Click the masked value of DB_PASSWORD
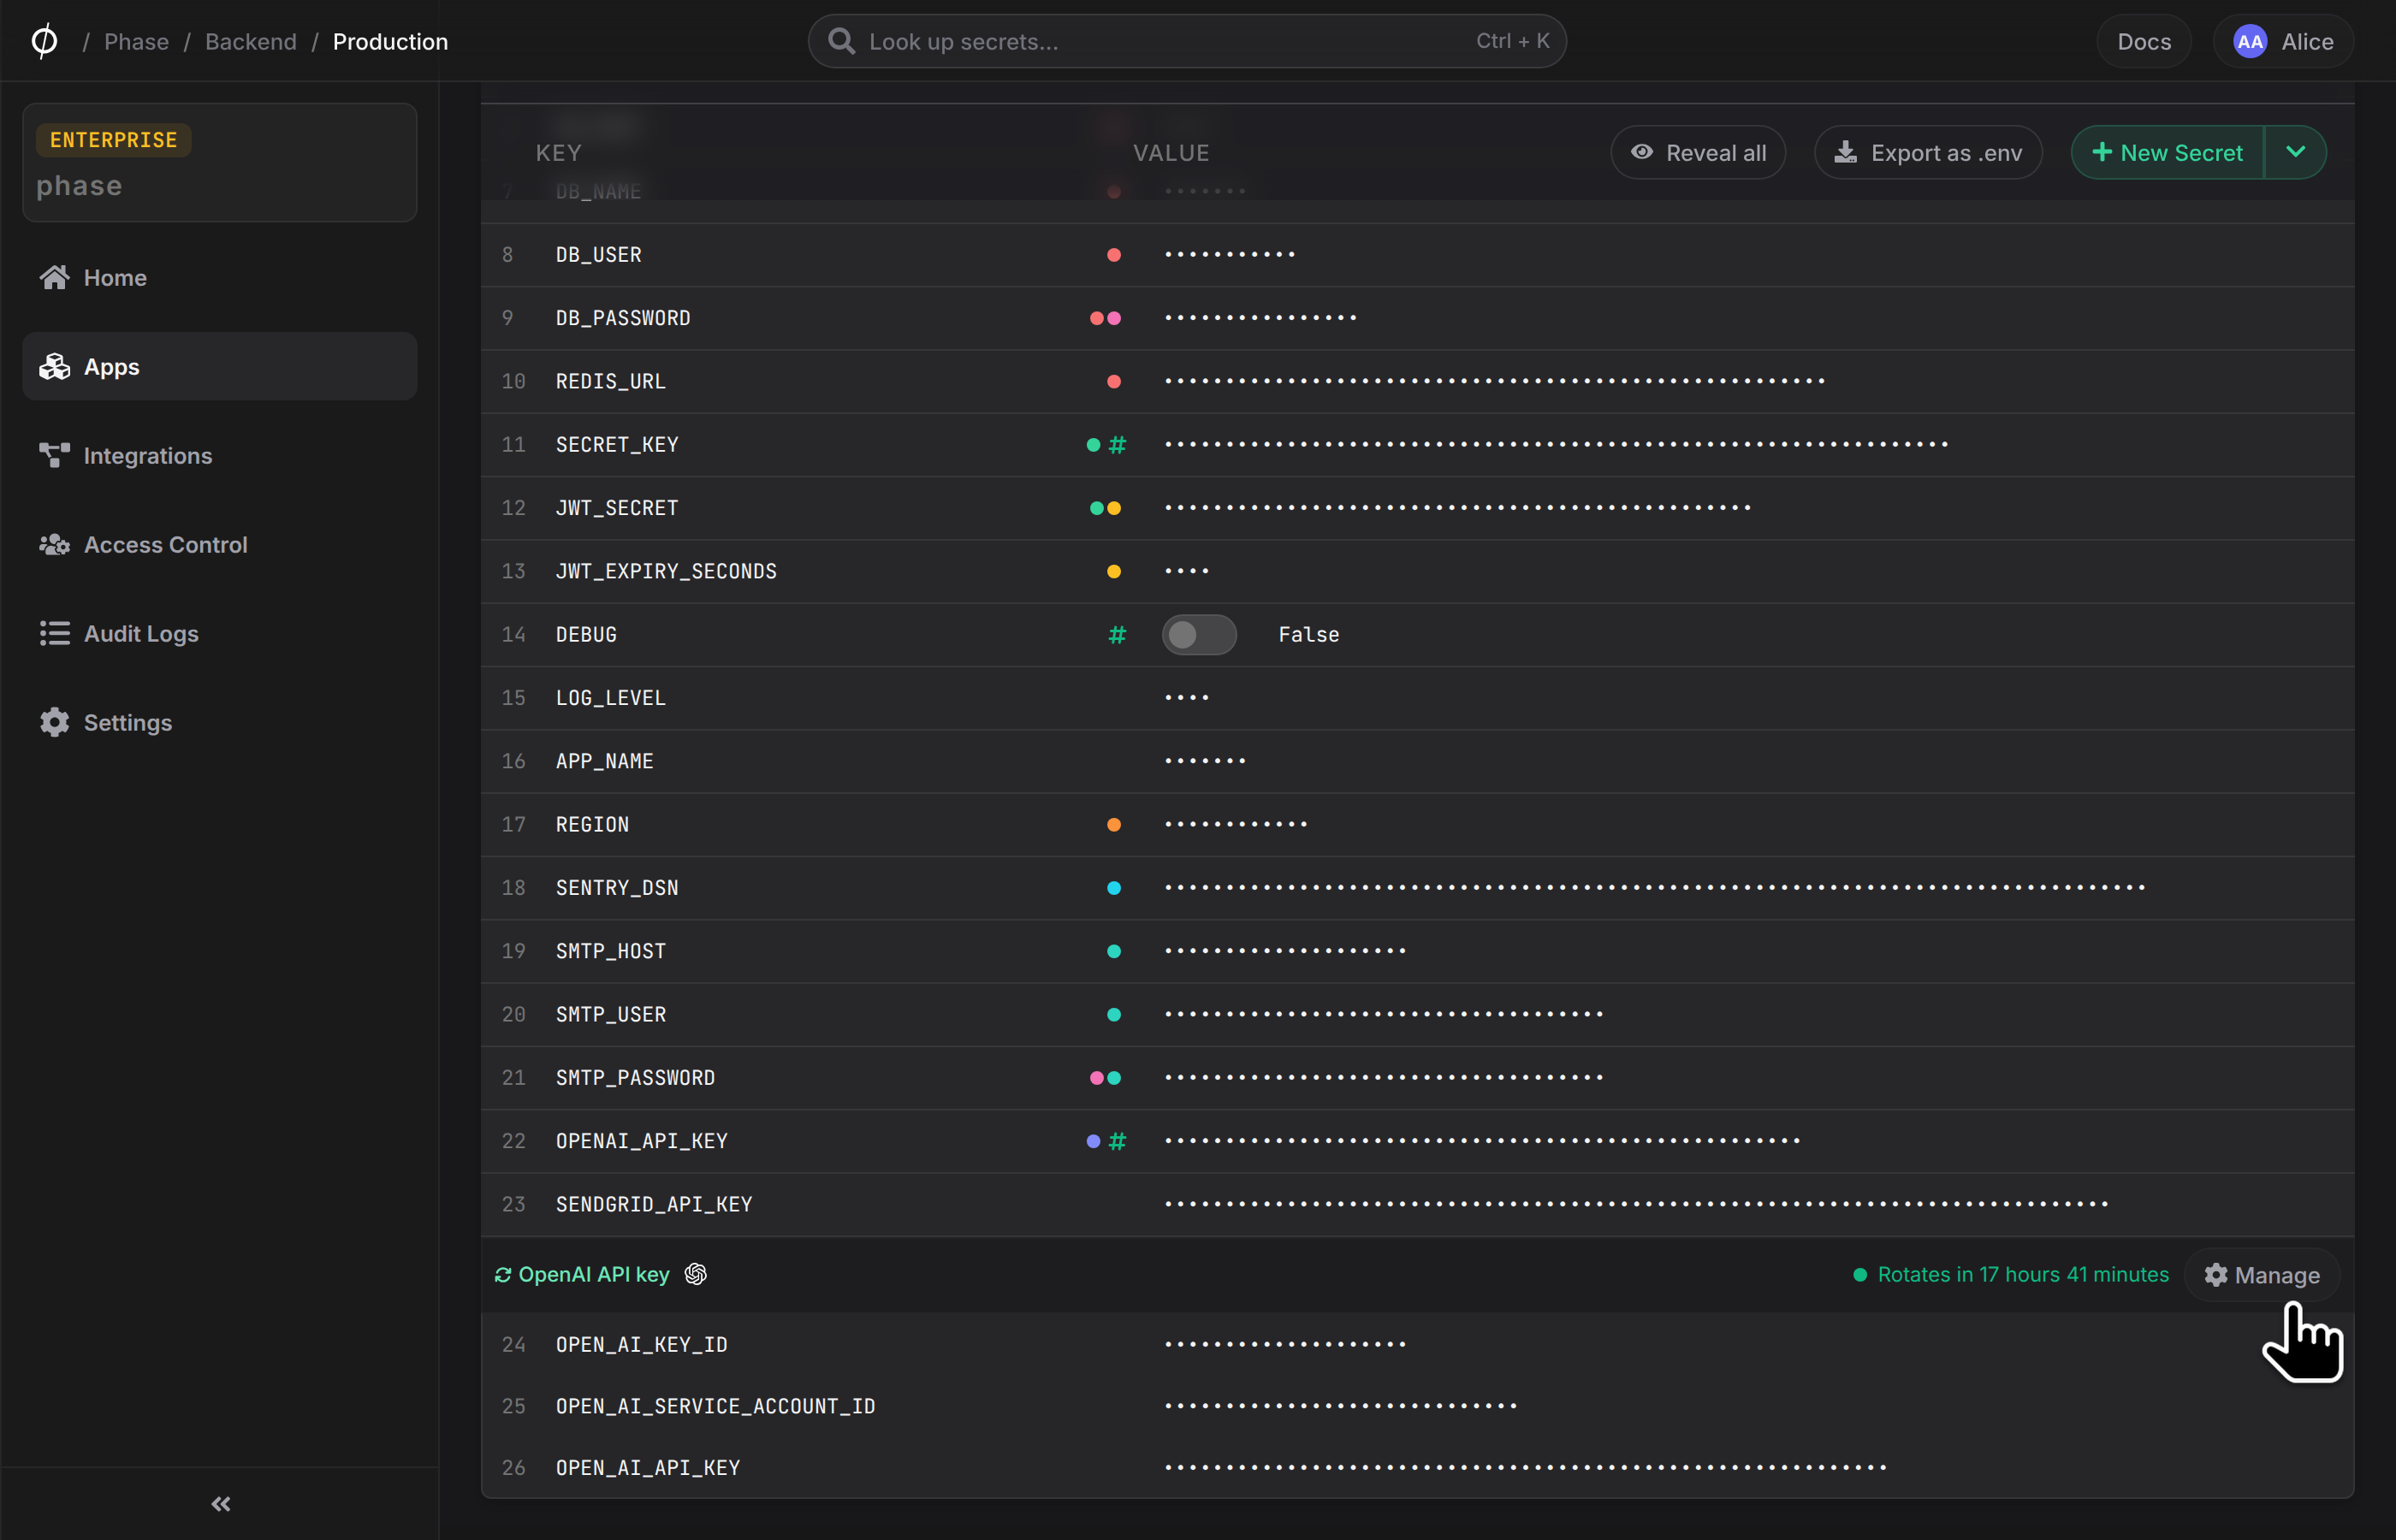Image resolution: width=2396 pixels, height=1540 pixels. coord(1260,317)
